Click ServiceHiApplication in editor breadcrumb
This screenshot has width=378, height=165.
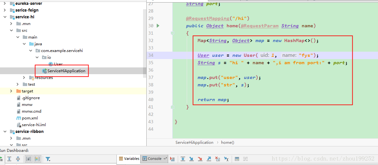tap(194, 142)
